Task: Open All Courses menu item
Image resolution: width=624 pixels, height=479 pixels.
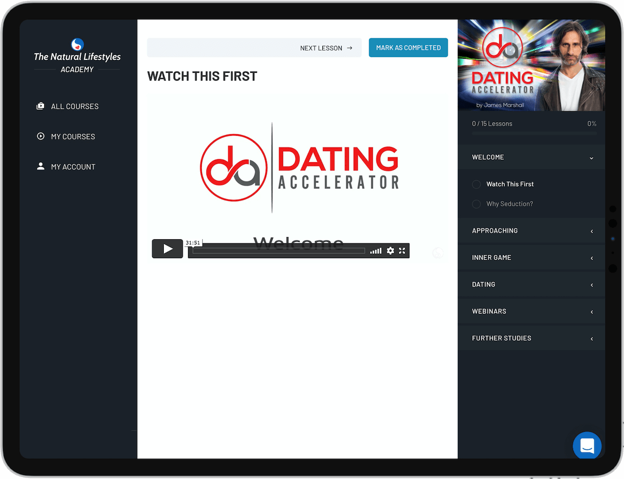Action: pyautogui.click(x=68, y=106)
